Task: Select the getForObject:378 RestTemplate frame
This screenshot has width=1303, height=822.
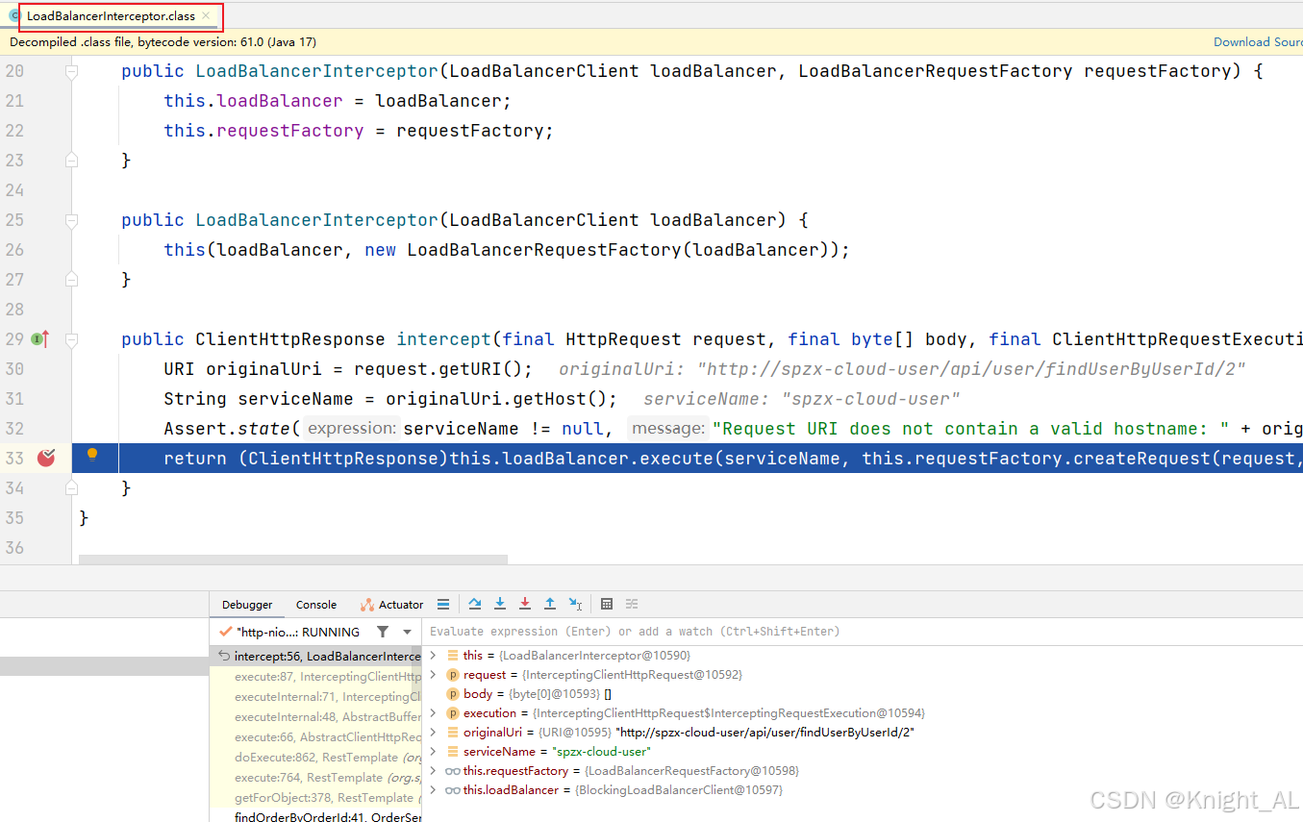Action: [x=315, y=797]
